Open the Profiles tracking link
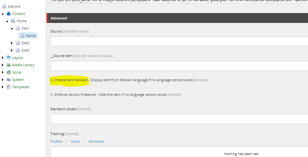This screenshot has width=308, height=157. (x=56, y=141)
